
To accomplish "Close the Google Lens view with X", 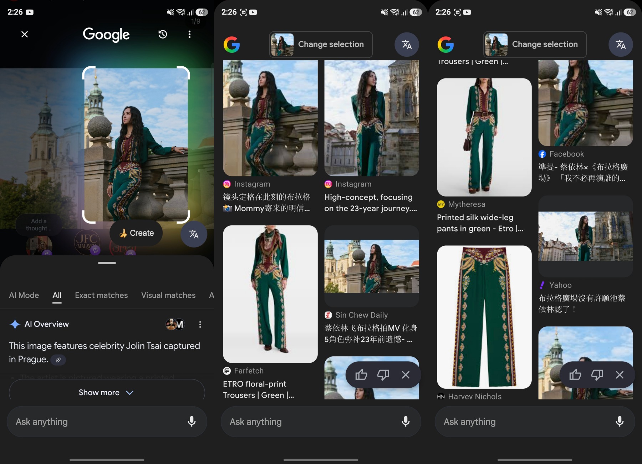I will [25, 34].
